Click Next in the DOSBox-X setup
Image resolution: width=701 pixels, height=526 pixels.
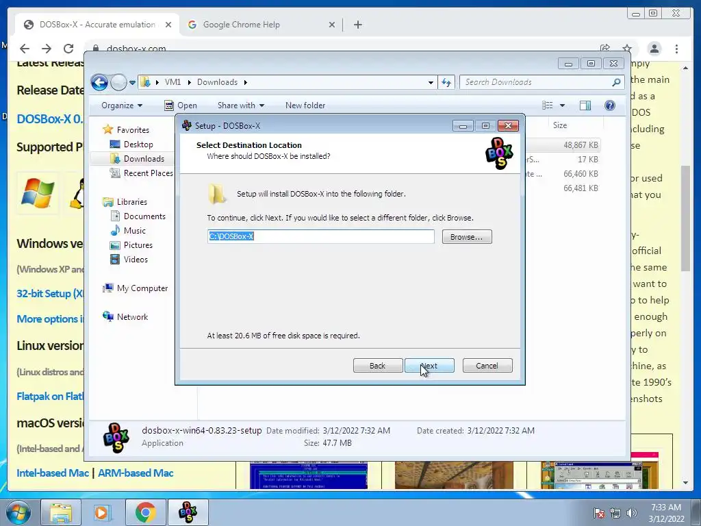point(429,366)
